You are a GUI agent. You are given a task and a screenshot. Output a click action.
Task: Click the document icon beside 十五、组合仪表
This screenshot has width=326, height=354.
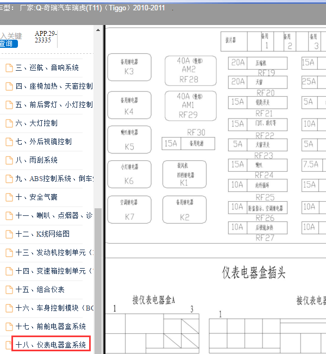click(x=9, y=290)
